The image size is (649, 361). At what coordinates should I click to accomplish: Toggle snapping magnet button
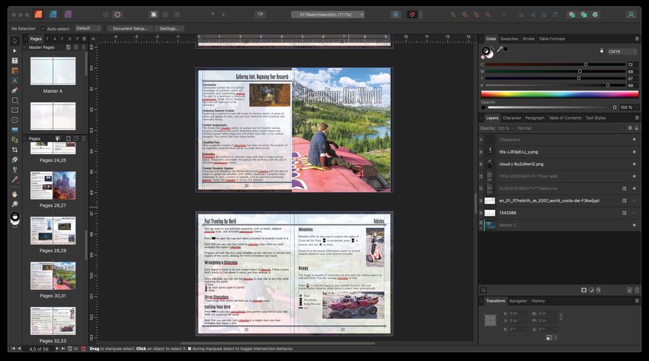[x=412, y=14]
